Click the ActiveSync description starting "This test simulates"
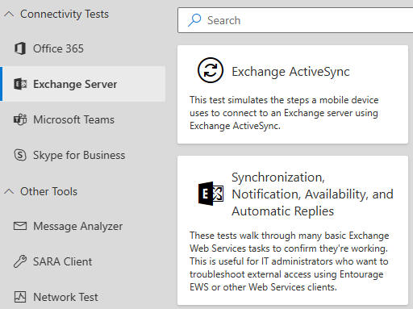The image size is (413, 309). (284, 113)
